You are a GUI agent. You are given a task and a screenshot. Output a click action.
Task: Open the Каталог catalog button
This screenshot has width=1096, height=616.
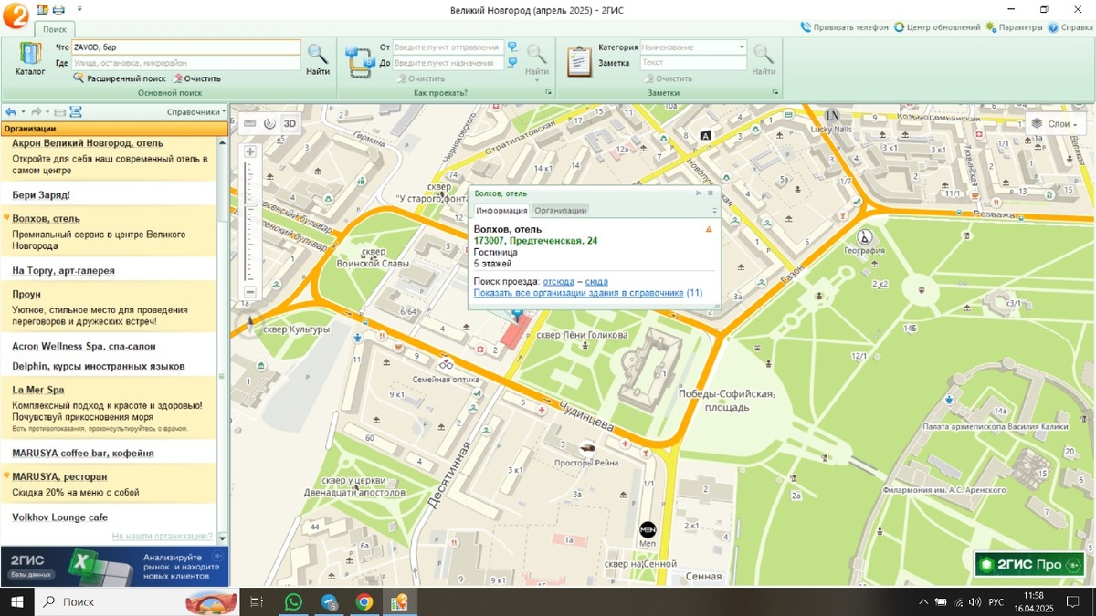[x=30, y=58]
